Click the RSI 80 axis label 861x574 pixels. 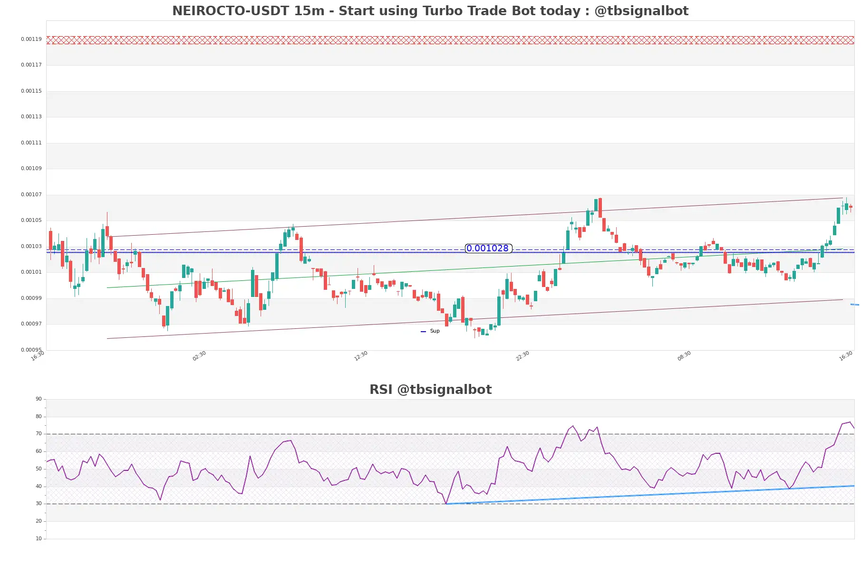coord(39,417)
